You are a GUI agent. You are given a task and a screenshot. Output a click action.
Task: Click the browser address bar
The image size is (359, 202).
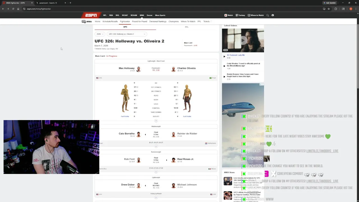click(168, 9)
